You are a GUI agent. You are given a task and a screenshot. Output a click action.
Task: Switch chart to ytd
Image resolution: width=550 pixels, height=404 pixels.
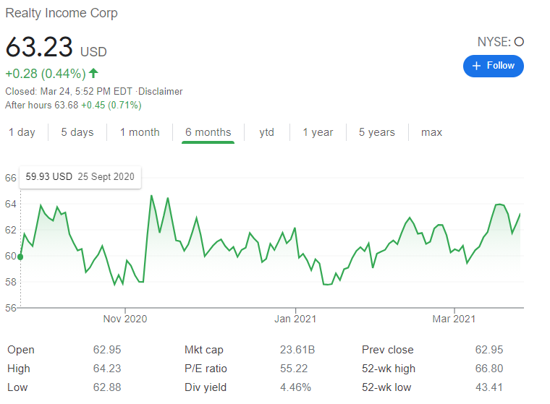click(266, 132)
